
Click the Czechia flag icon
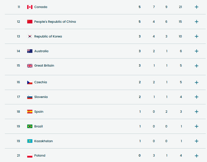tap(30, 82)
